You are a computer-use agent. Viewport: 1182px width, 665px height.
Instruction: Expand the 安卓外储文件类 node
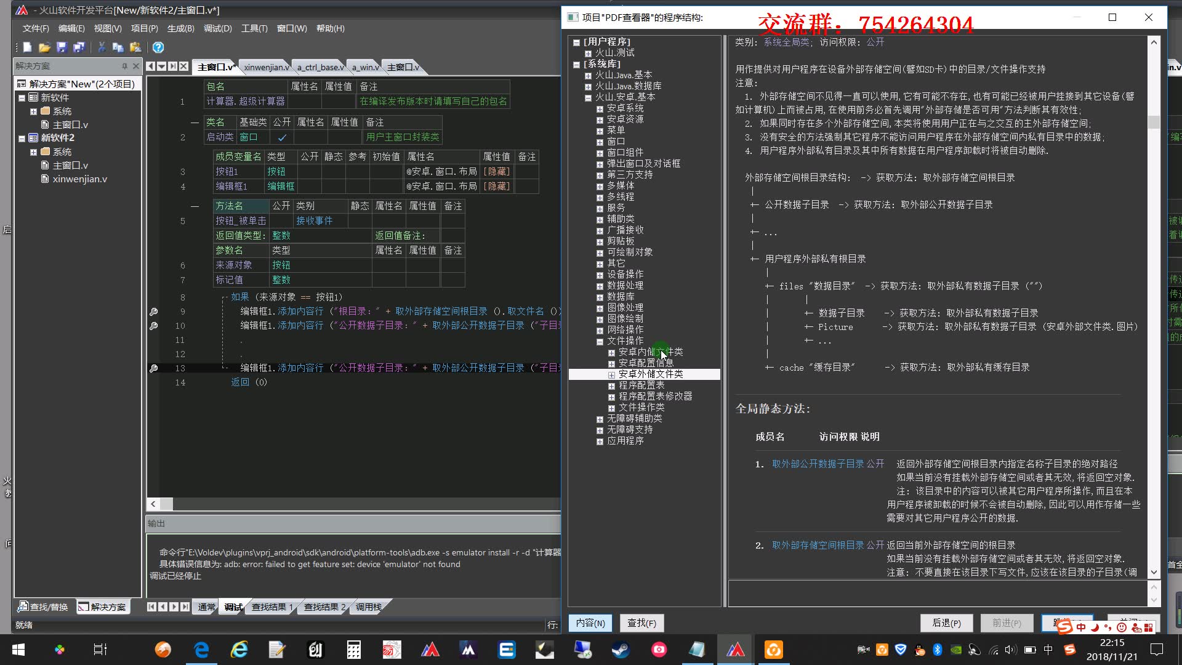[x=611, y=375]
